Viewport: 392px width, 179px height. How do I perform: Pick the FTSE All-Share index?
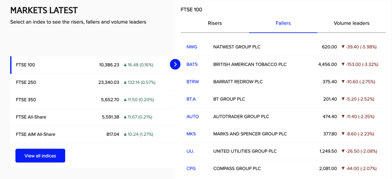tap(93, 117)
